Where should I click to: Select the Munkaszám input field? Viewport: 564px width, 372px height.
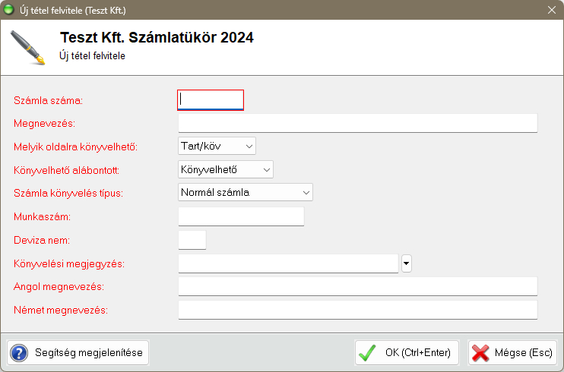pos(241,216)
